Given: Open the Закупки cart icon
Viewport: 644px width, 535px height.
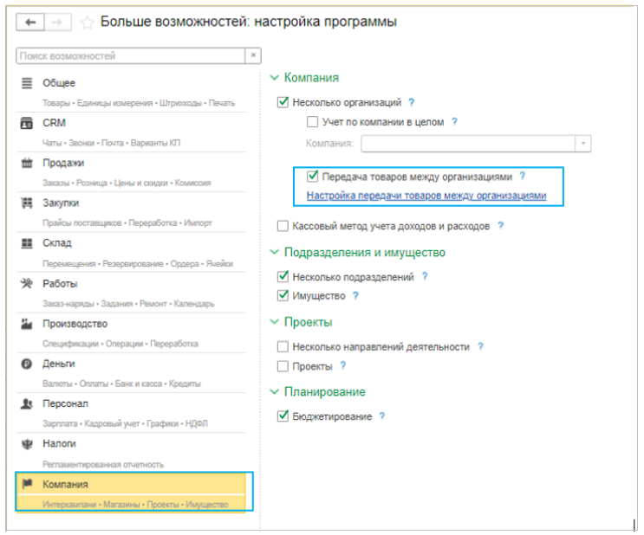Looking at the screenshot, I should 26,203.
